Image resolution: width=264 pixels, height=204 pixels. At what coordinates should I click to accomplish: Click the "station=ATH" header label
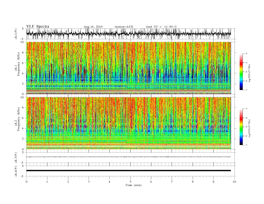click(x=124, y=27)
